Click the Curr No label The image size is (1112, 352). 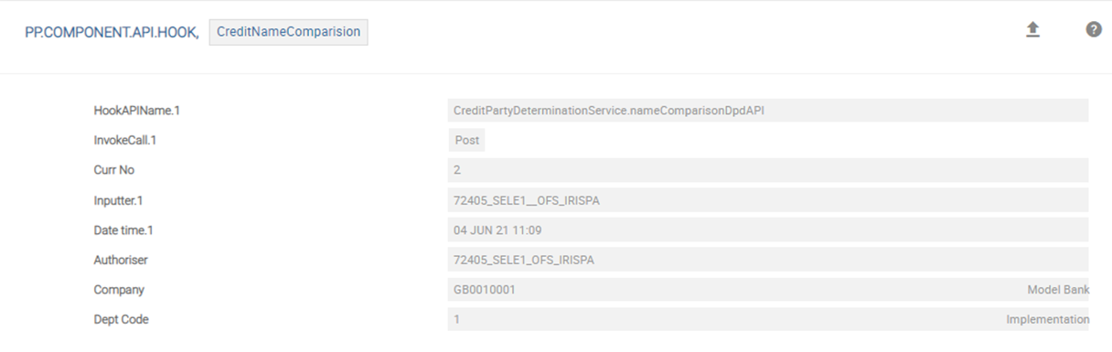[x=114, y=170]
